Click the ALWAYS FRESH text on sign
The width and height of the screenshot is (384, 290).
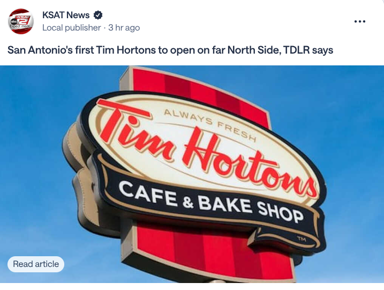point(210,125)
